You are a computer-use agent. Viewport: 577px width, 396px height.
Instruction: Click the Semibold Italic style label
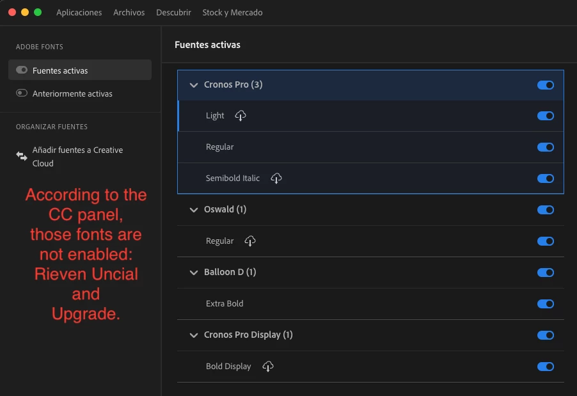point(233,178)
